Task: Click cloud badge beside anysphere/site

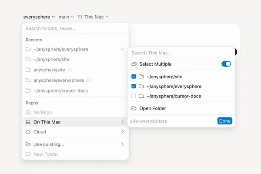Action: point(70,70)
